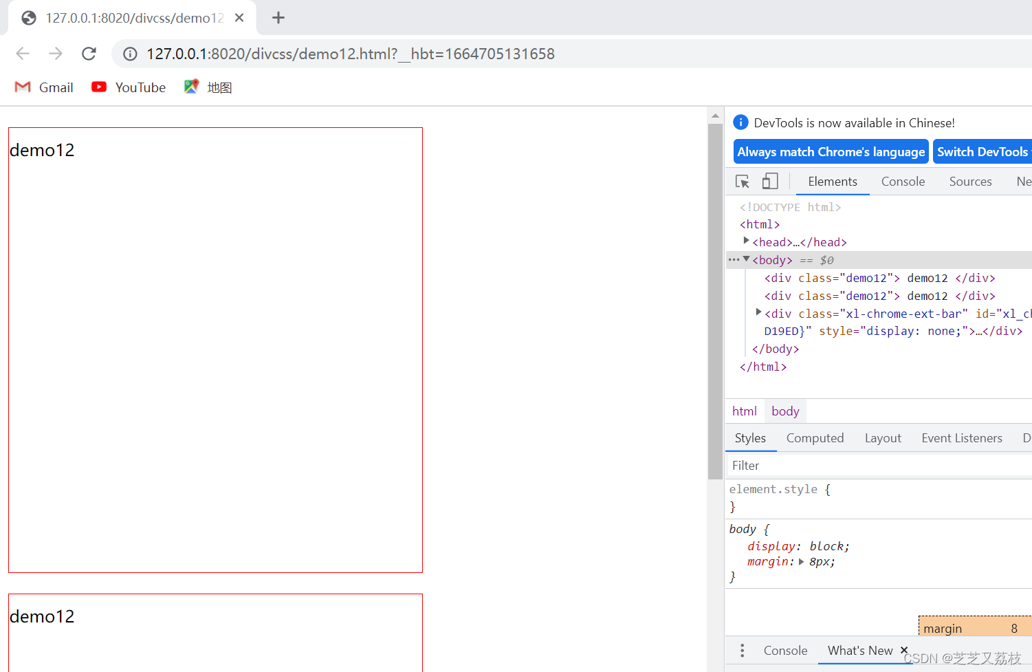Click the Switch DevTools button
The image size is (1032, 672).
tap(982, 152)
